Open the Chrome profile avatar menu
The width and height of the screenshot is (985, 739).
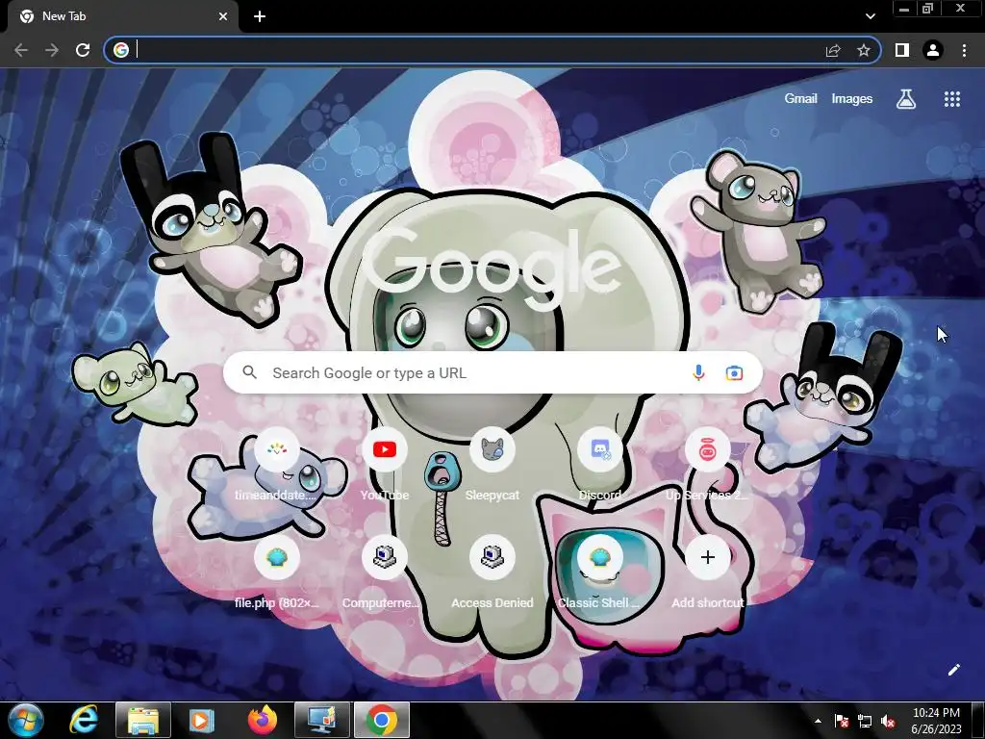point(933,50)
